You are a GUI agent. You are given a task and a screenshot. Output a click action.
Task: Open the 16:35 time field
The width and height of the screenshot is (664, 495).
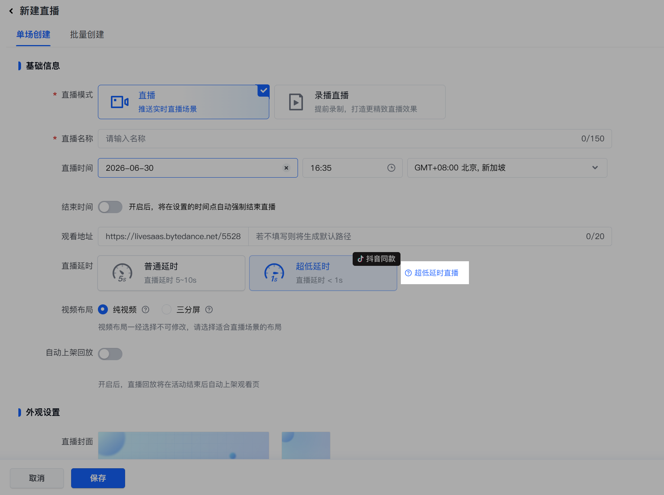353,168
